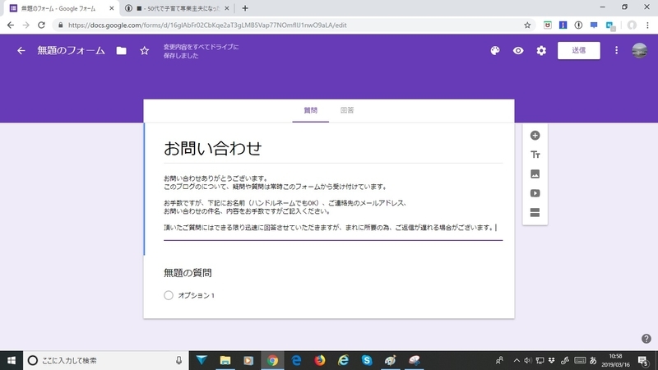The height and width of the screenshot is (370, 658).
Task: Open the taskbar volume control
Action: point(528,360)
